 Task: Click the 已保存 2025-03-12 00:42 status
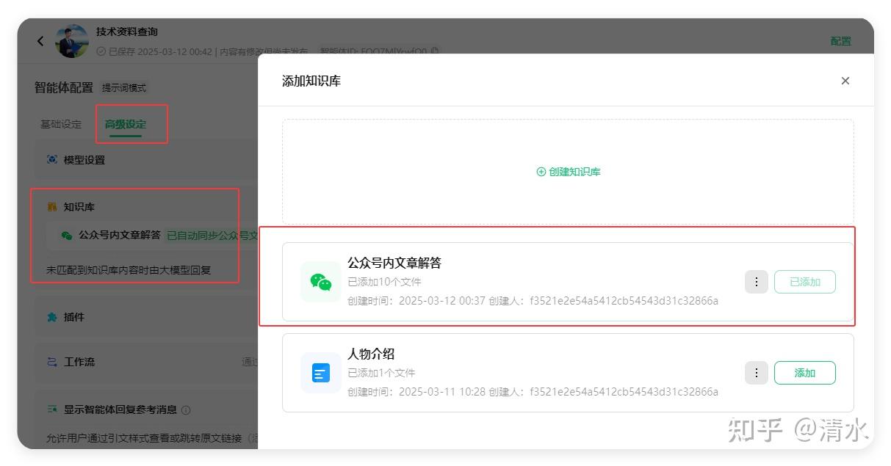click(x=155, y=51)
